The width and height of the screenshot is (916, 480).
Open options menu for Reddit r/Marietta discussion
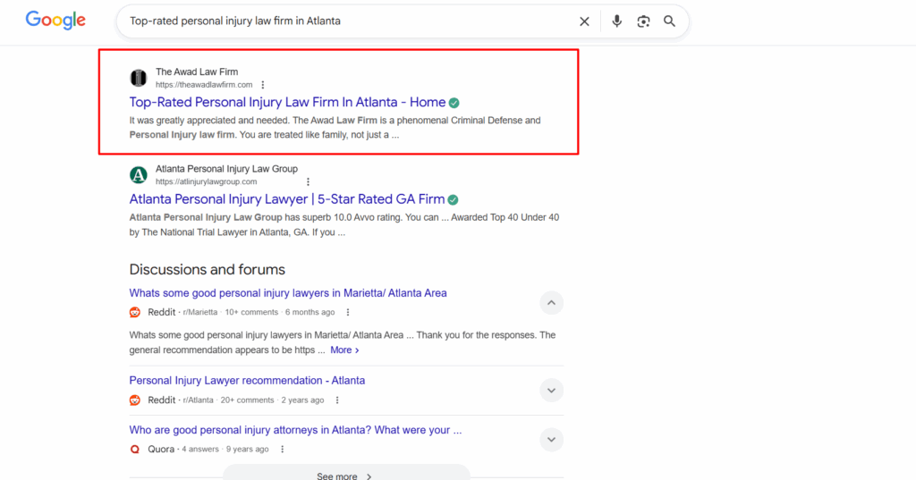click(x=348, y=313)
